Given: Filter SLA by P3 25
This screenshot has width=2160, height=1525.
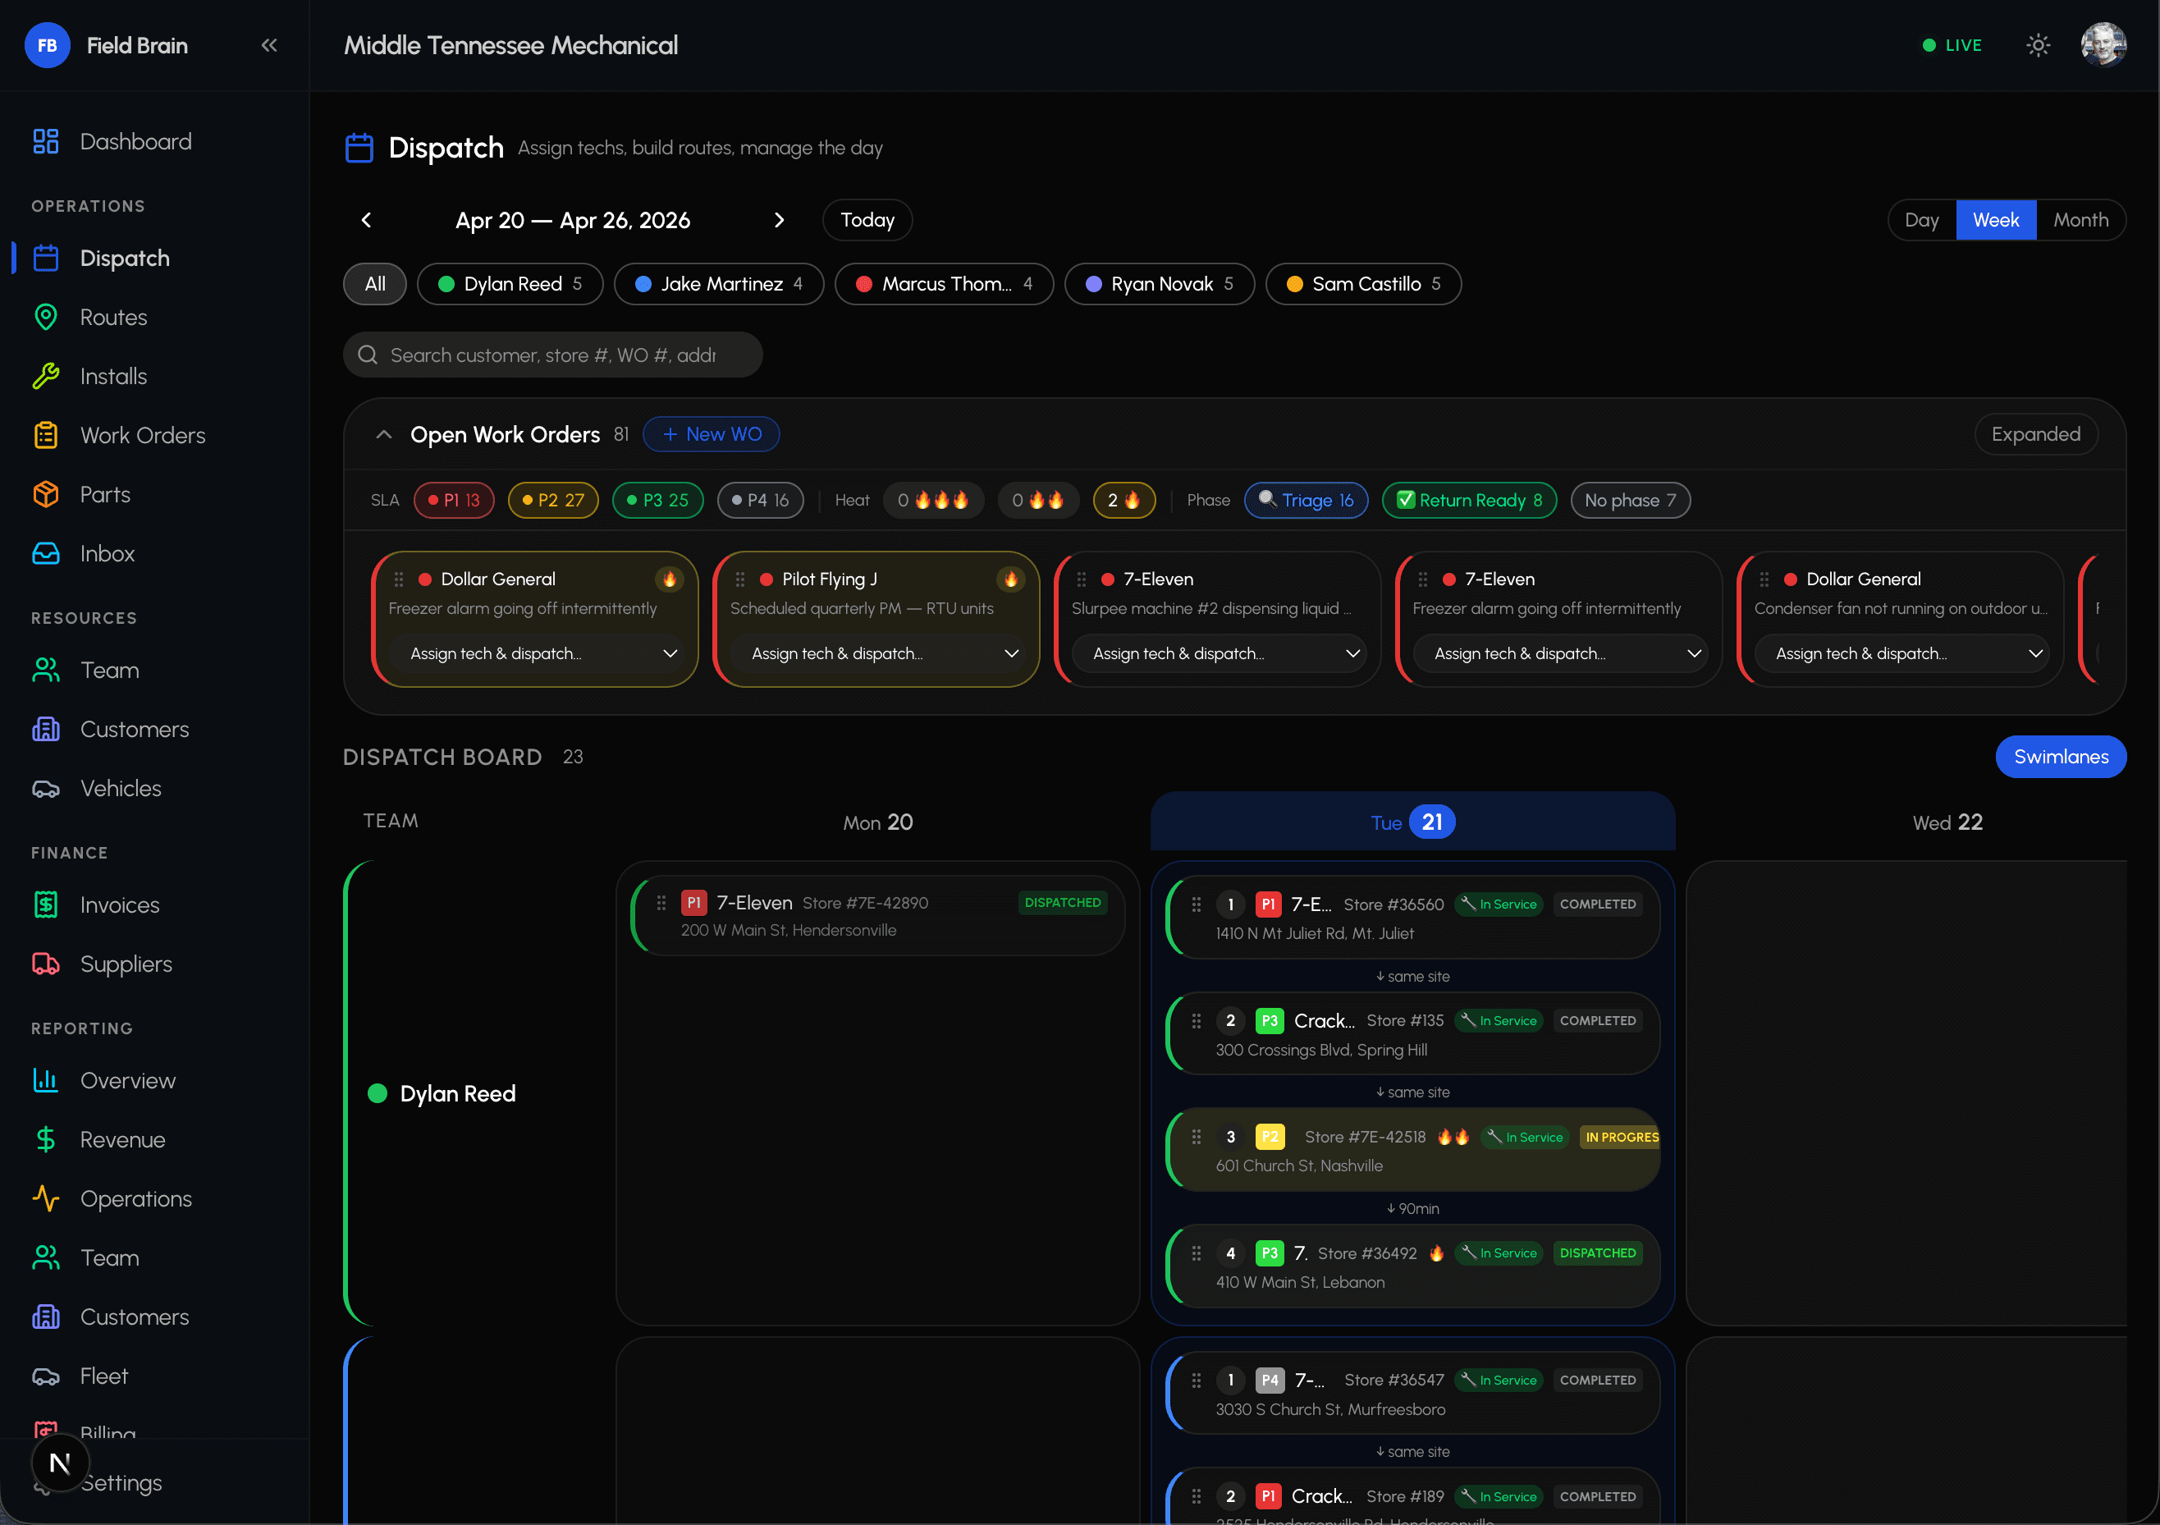Looking at the screenshot, I should [x=657, y=501].
